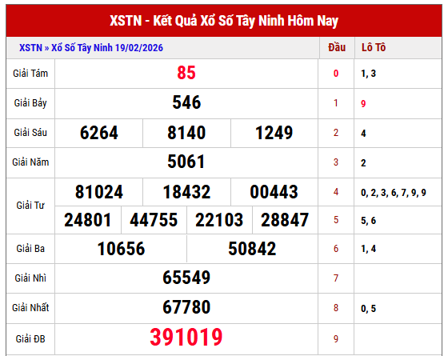Select the Lô Tô column header
The width and height of the screenshot is (444, 356).
pyautogui.click(x=374, y=47)
